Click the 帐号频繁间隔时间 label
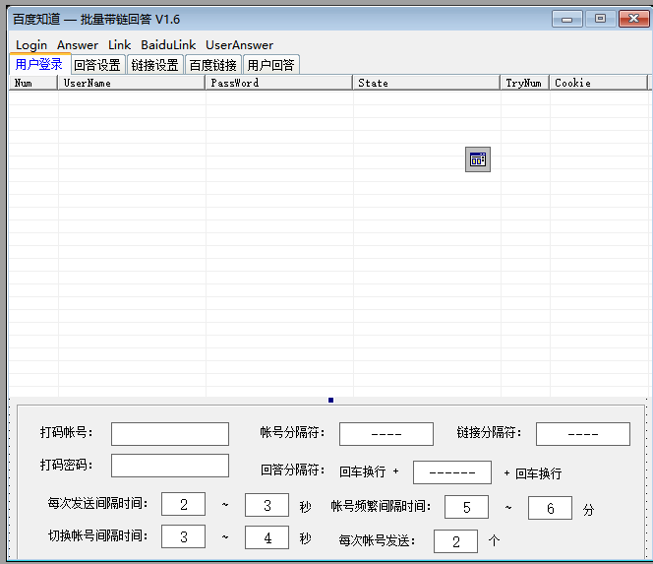The width and height of the screenshot is (653, 564). coord(381,506)
